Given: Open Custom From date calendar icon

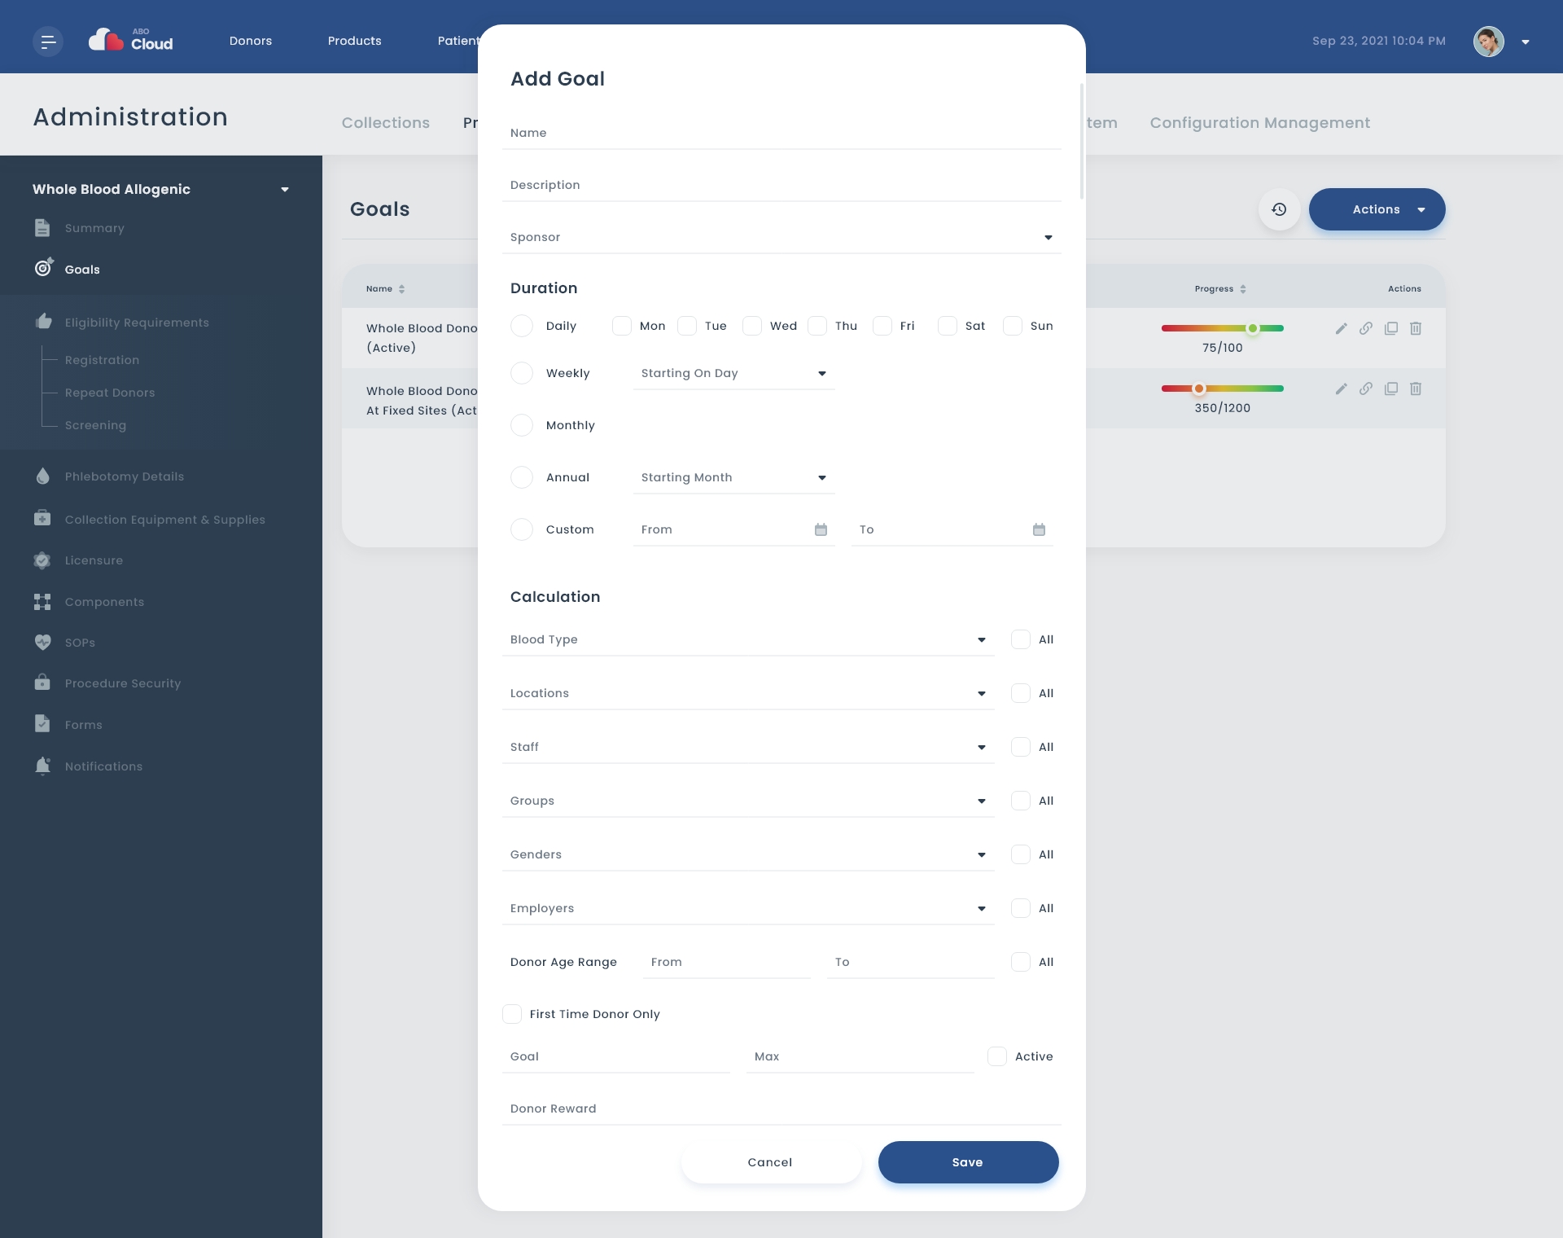Looking at the screenshot, I should (821, 529).
